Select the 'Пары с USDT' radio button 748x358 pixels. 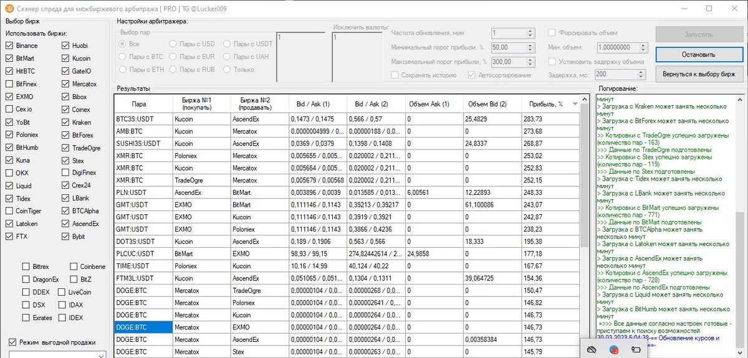pyautogui.click(x=228, y=44)
